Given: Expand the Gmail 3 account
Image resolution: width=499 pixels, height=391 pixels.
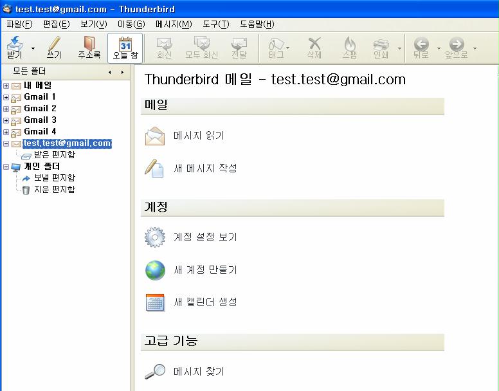Looking at the screenshot, I should point(6,120).
